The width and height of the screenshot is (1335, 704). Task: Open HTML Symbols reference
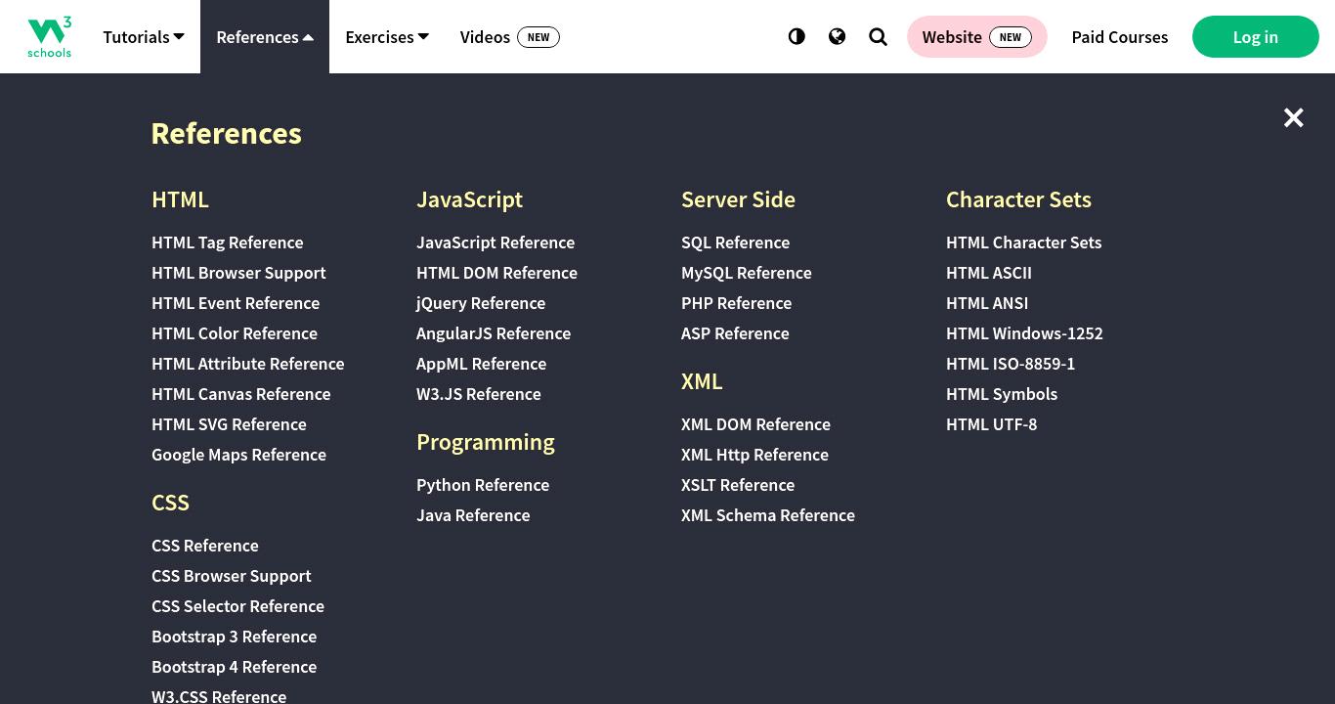1002,394
